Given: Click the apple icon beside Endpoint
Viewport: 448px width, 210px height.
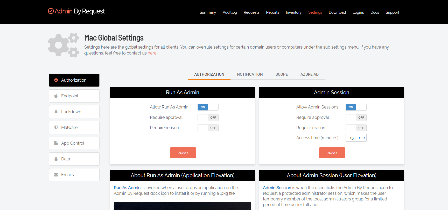Looking at the screenshot, I should click(56, 96).
